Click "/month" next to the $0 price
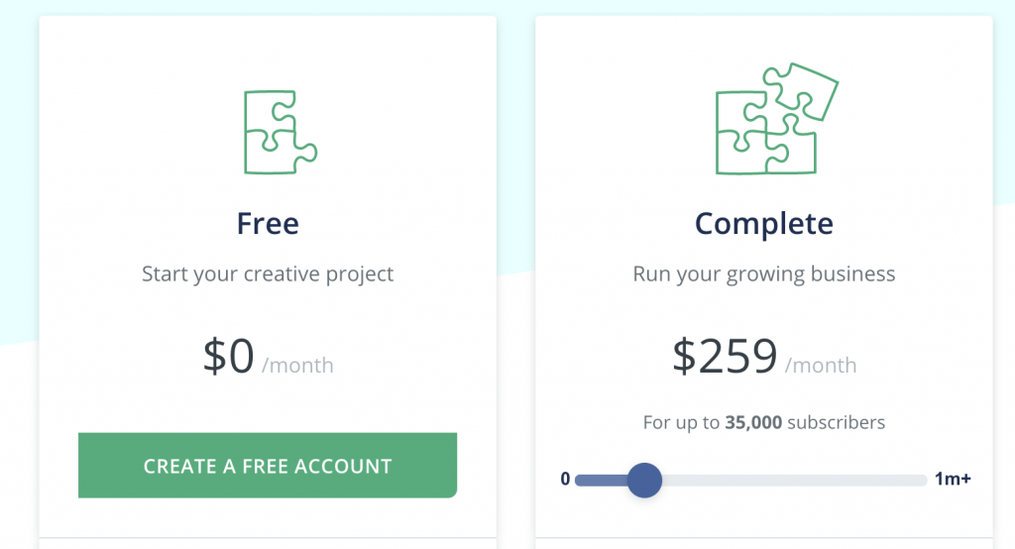The width and height of the screenshot is (1015, 549). tap(297, 366)
